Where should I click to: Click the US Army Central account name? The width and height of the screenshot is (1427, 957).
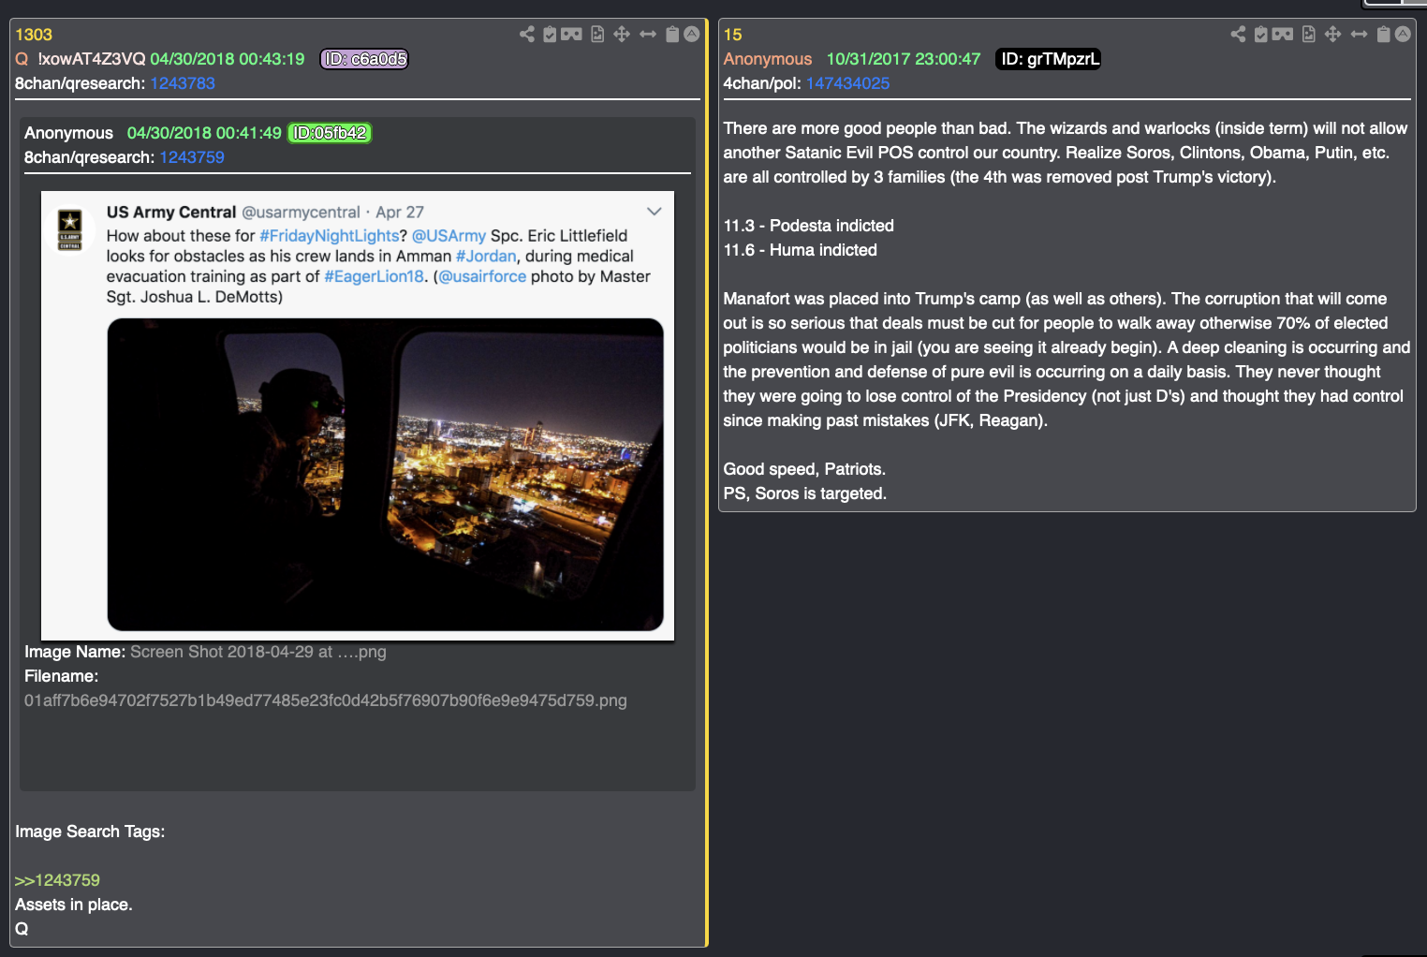[171, 213]
